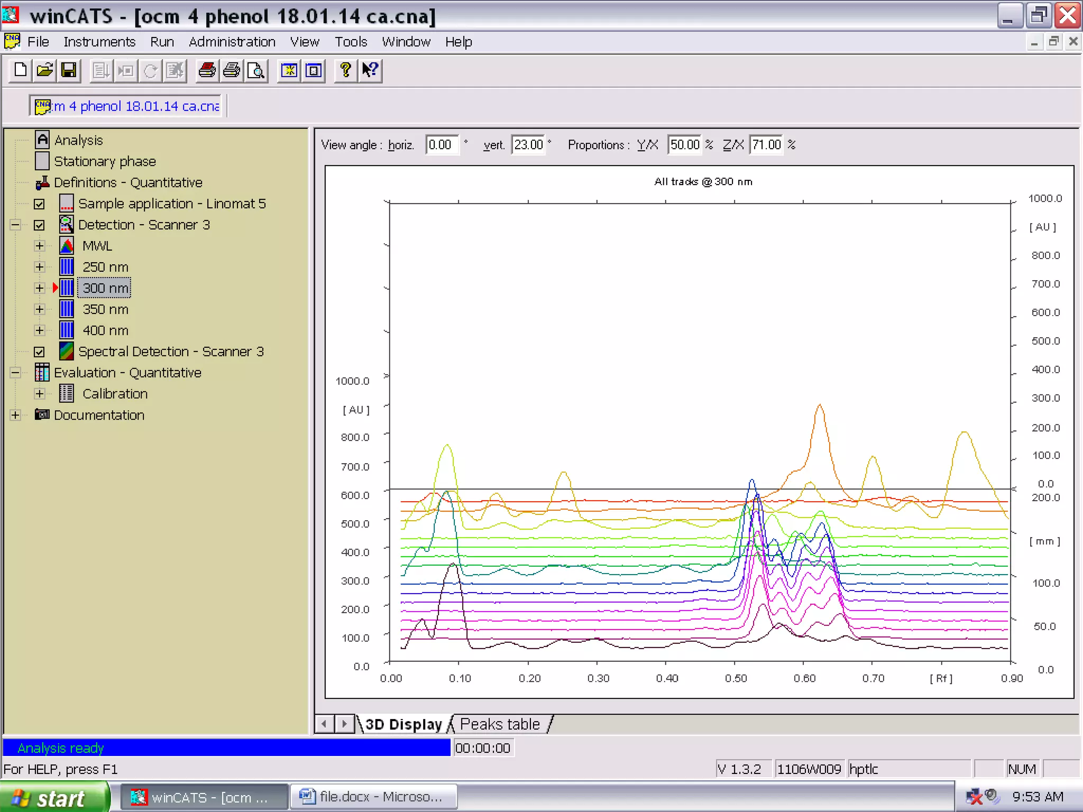The width and height of the screenshot is (1083, 812).
Task: Click the What's This arrow-question icon
Action: 370,70
